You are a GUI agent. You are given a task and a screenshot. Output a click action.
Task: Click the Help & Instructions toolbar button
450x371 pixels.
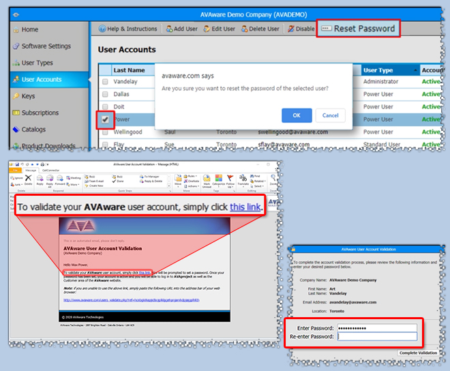click(x=127, y=29)
